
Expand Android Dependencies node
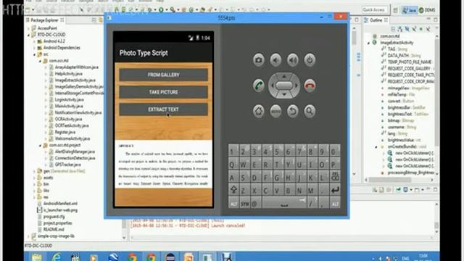(35, 48)
